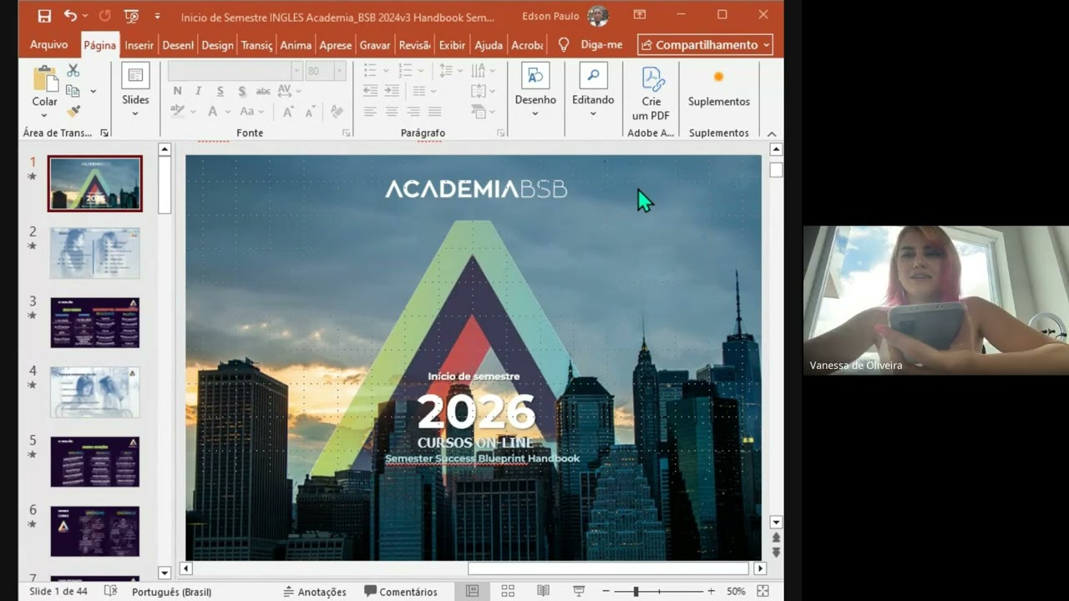1069x601 pixels.
Task: Switch to Reading view icon
Action: (x=544, y=591)
